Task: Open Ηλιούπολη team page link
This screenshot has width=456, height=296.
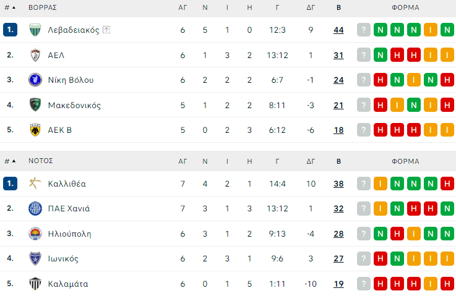Action: 67,234
